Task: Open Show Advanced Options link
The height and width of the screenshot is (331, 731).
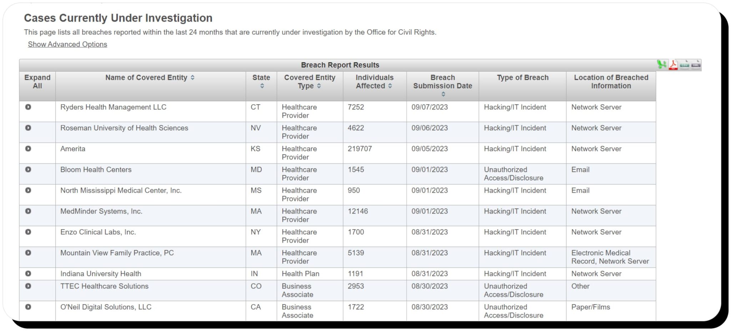Action: [67, 44]
